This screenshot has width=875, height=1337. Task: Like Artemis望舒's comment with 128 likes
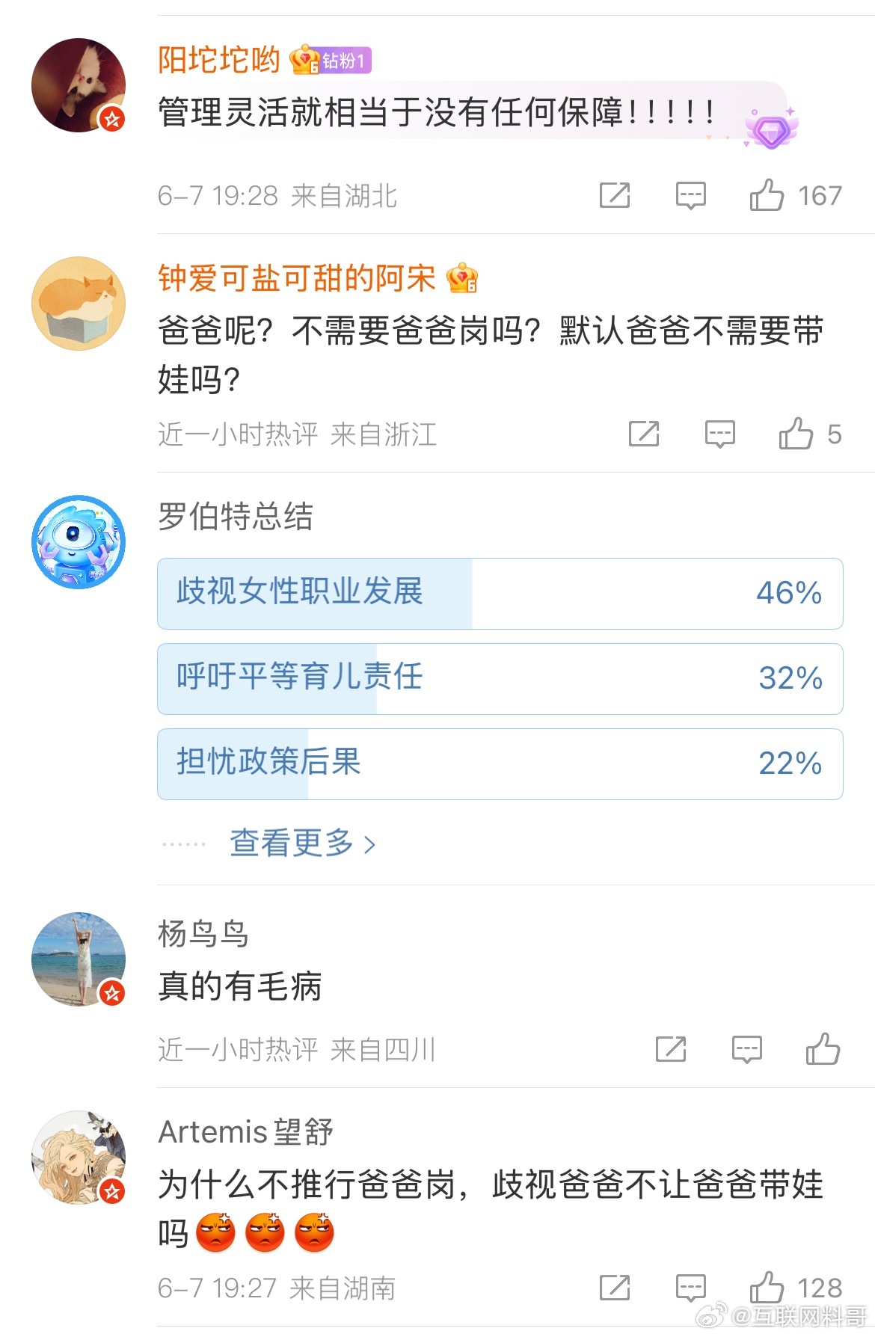[767, 1288]
